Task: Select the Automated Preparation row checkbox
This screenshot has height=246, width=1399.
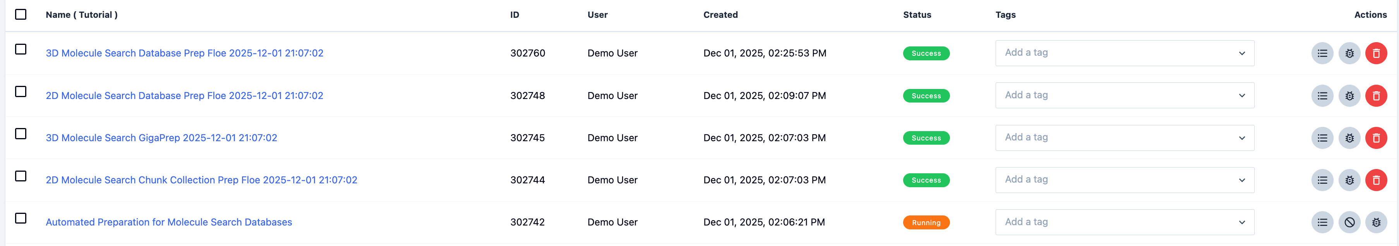Action: (x=21, y=218)
